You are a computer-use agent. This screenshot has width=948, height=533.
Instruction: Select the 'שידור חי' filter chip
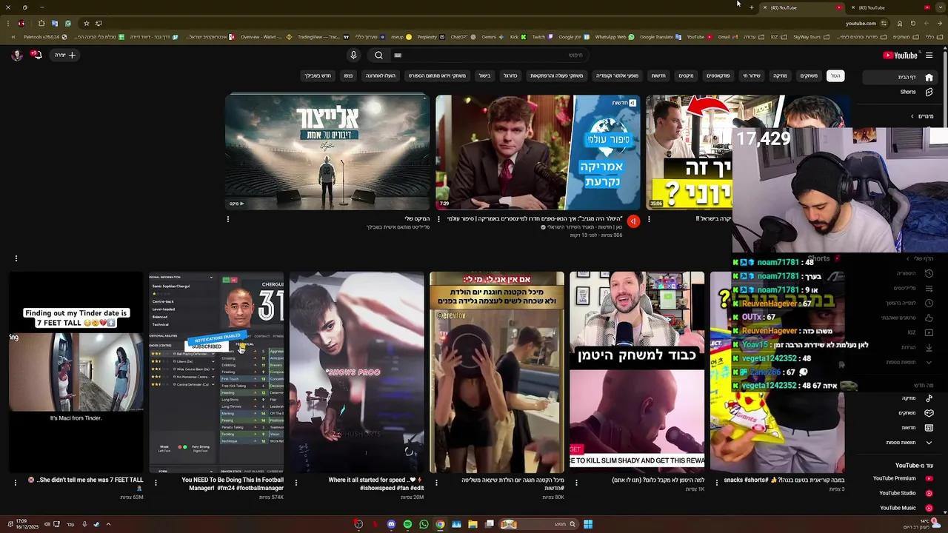click(752, 76)
